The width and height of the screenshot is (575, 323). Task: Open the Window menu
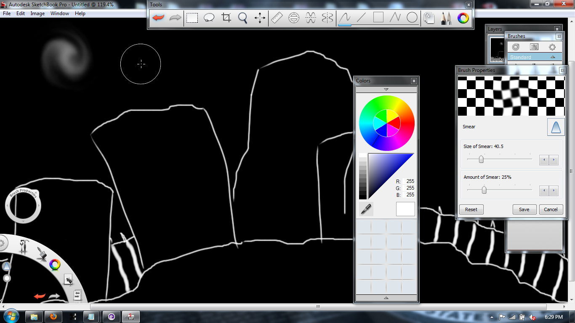pos(60,13)
